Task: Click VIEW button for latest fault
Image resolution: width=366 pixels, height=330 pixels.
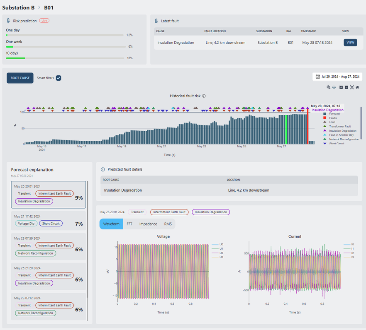Action: 350,42
